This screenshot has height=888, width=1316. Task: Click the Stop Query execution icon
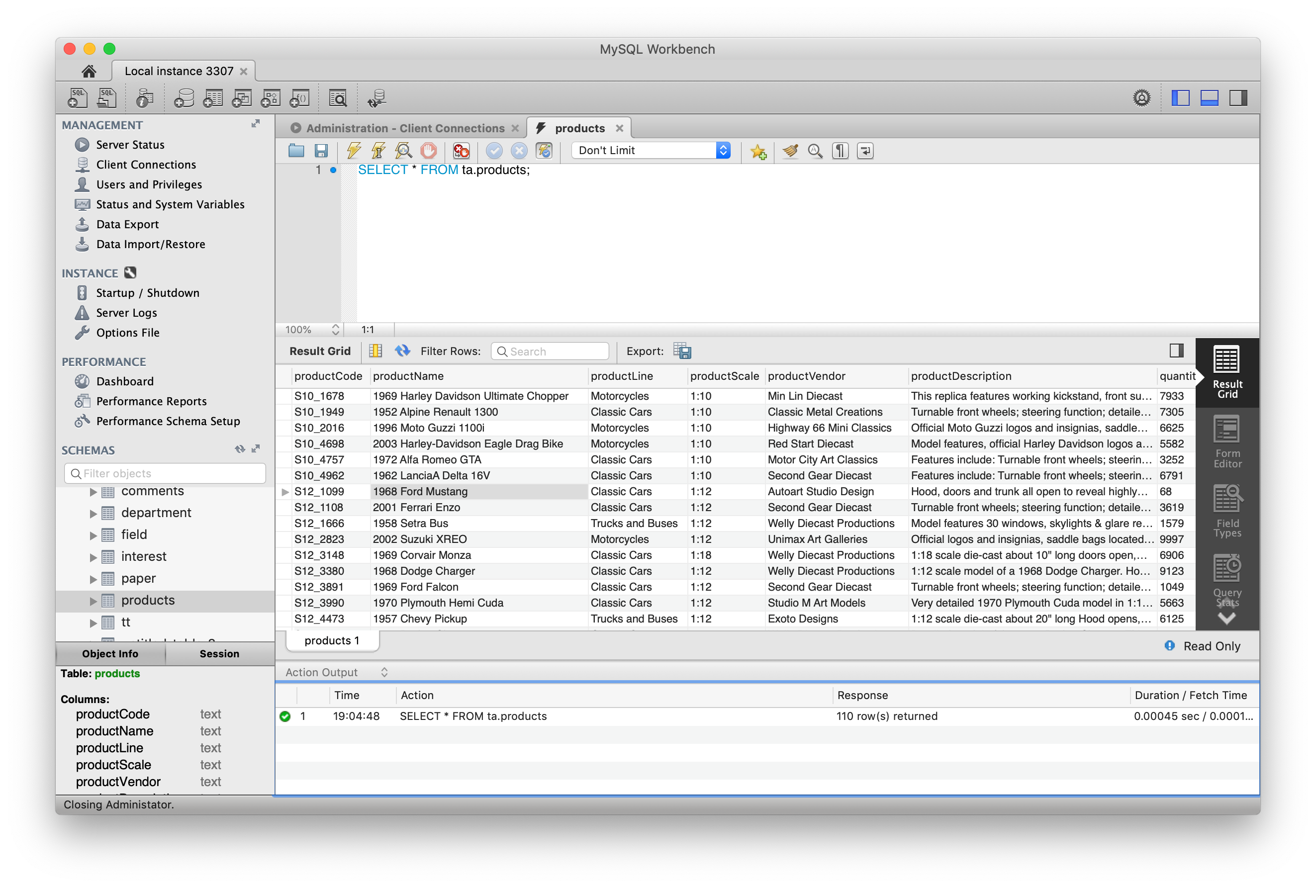click(429, 151)
